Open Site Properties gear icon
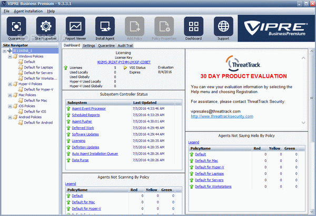This screenshot has height=216, width=316. (46, 26)
